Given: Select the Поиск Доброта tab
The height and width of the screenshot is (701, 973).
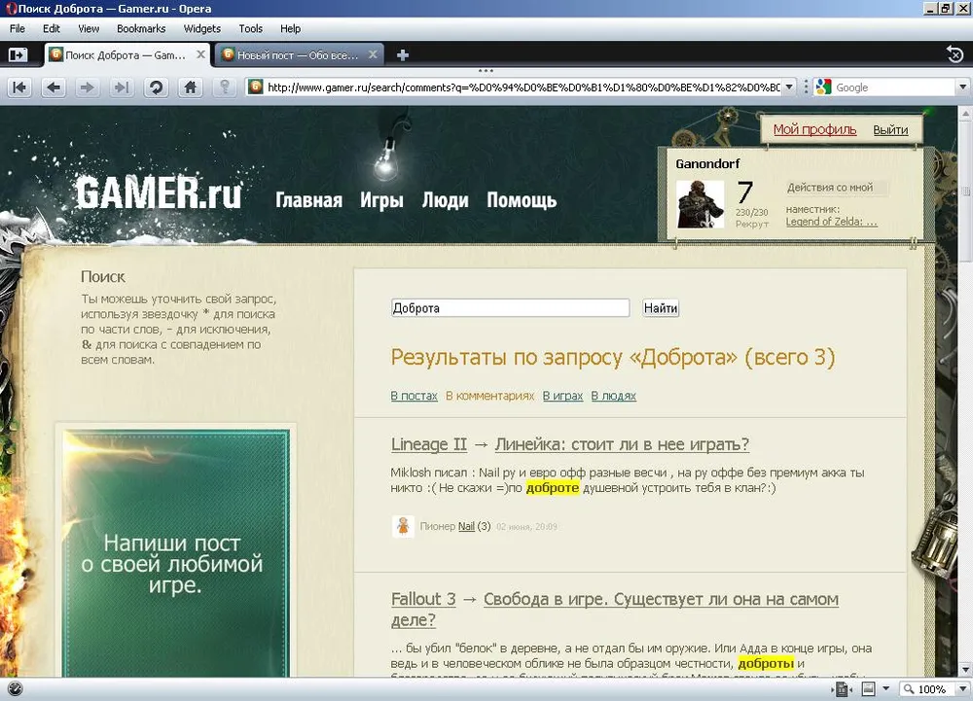Looking at the screenshot, I should 127,55.
